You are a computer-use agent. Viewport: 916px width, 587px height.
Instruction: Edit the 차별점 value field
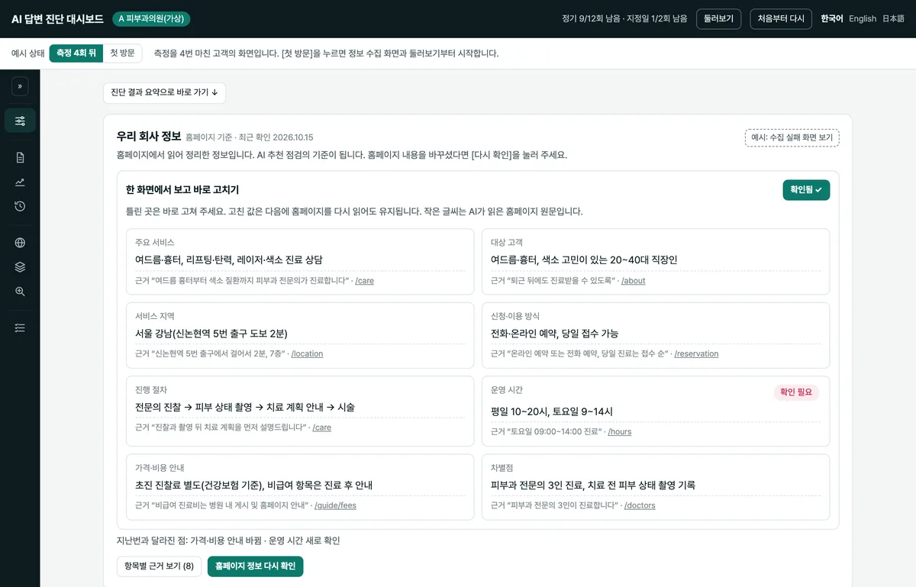[656, 485]
